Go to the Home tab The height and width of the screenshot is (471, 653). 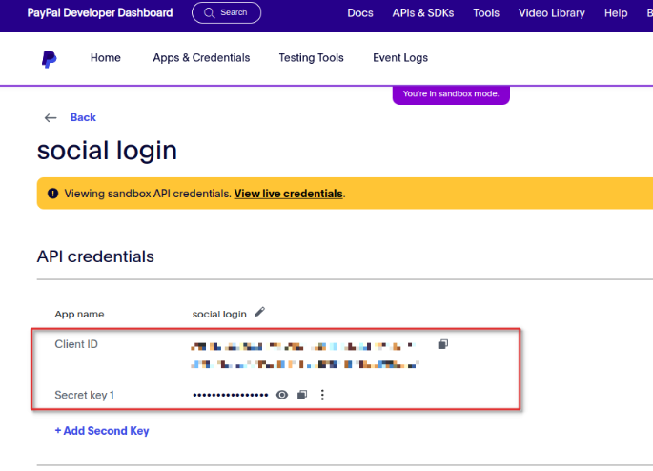coord(106,58)
